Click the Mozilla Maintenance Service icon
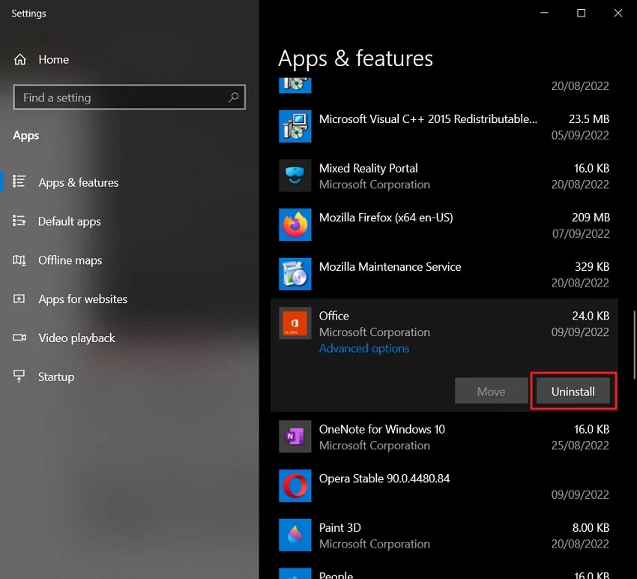Viewport: 637px width, 579px height. coord(295,274)
